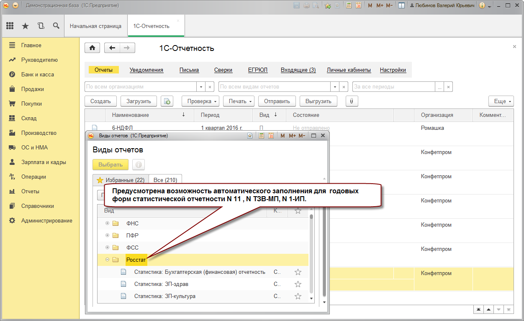Click the Выбрать button
Screen dimensions: 524x321
[x=110, y=164]
